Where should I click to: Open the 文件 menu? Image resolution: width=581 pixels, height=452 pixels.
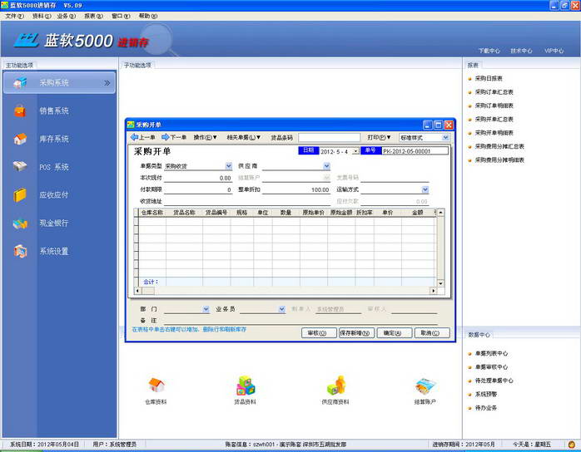pos(14,16)
